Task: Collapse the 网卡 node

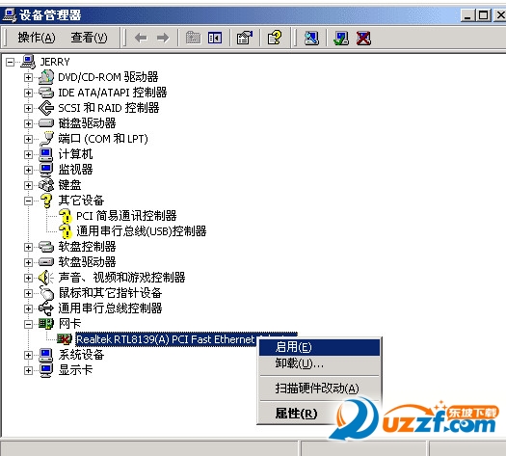Action: pos(28,324)
